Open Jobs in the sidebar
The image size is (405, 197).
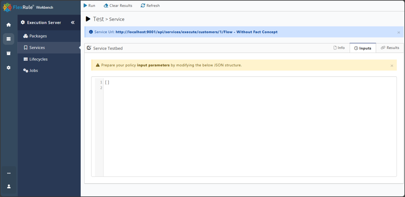click(49, 70)
